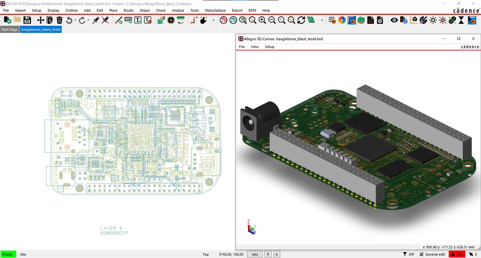Expand toolbar overflow chevron after 3D icon

click(x=322, y=21)
